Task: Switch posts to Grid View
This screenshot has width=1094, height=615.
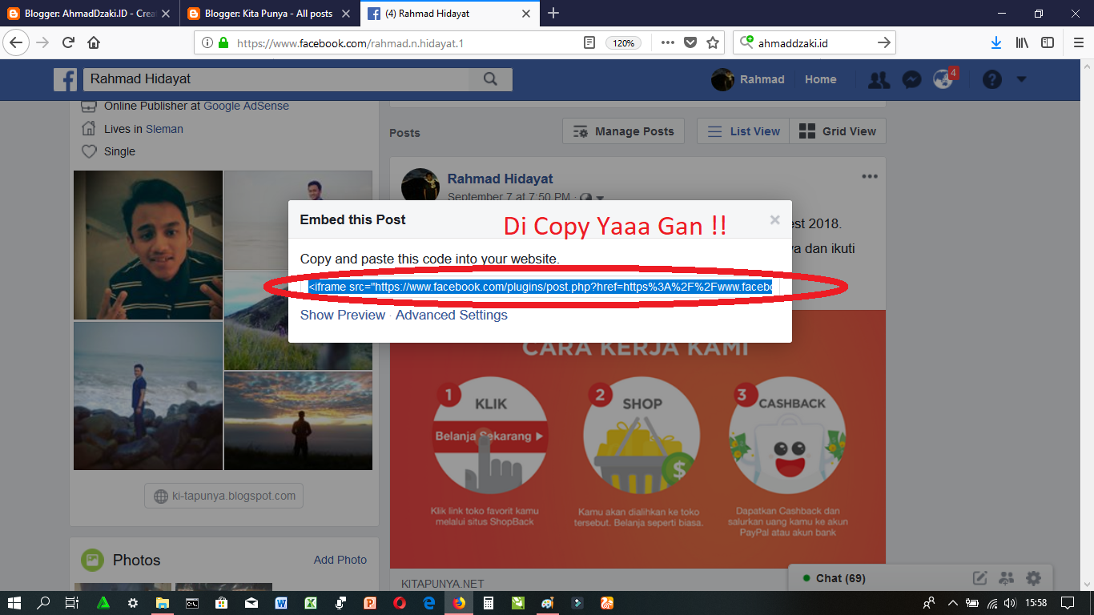Action: 838,131
